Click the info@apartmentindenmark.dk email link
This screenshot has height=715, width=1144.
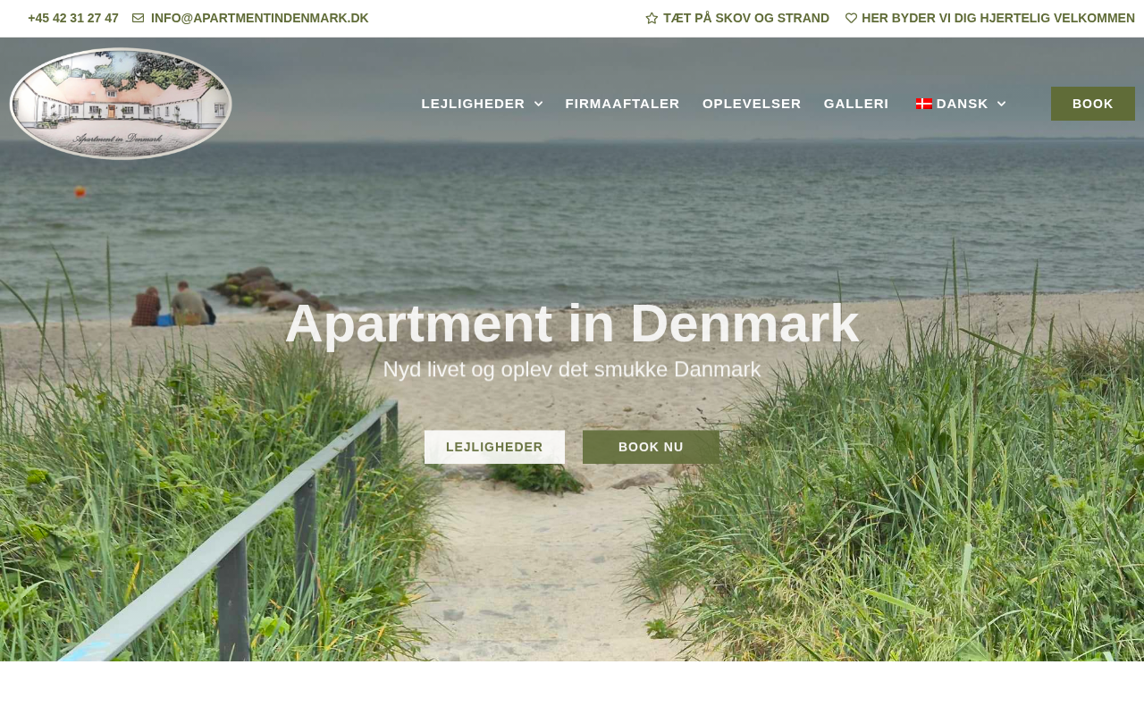[259, 18]
